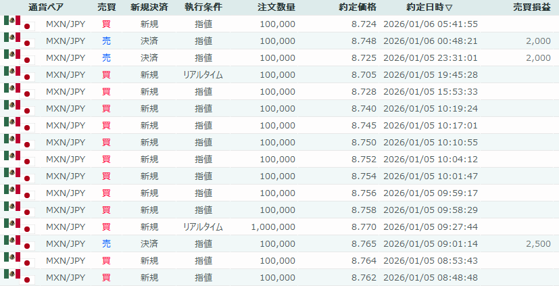
Task: Select the 1,000,000 order quantity cell
Action: coord(273,227)
